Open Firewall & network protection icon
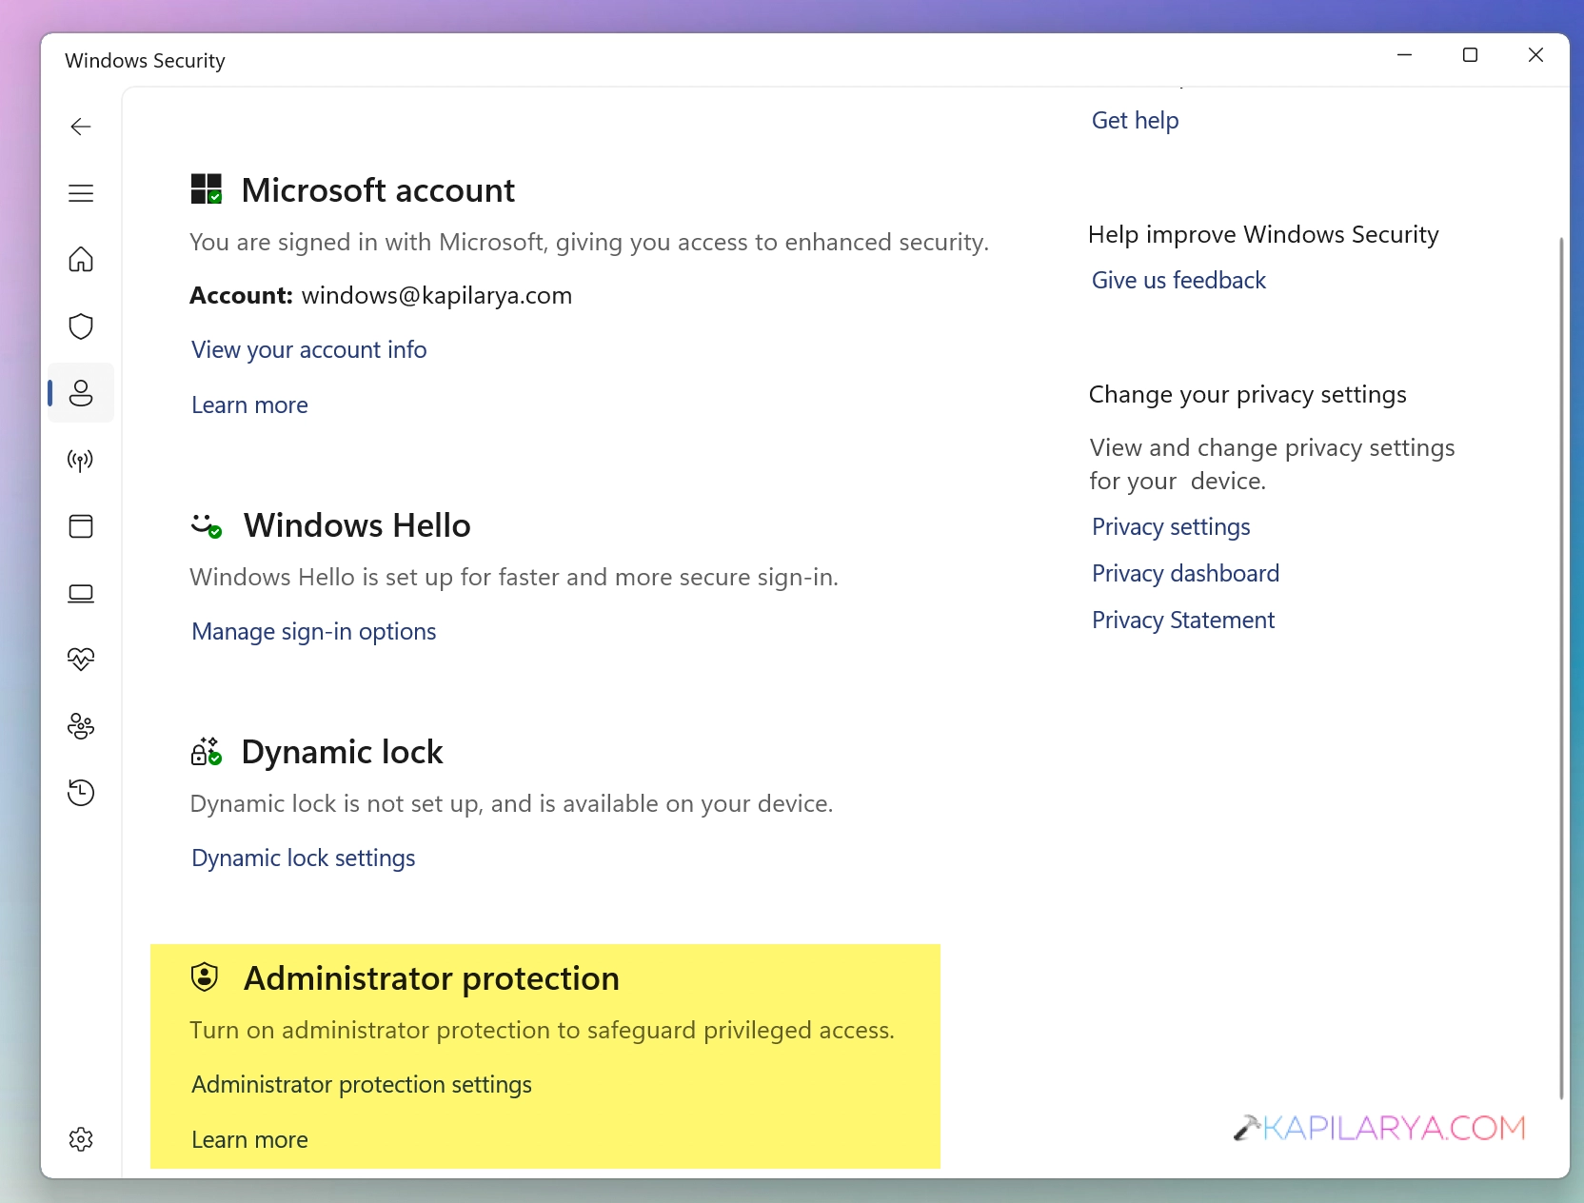 [81, 460]
